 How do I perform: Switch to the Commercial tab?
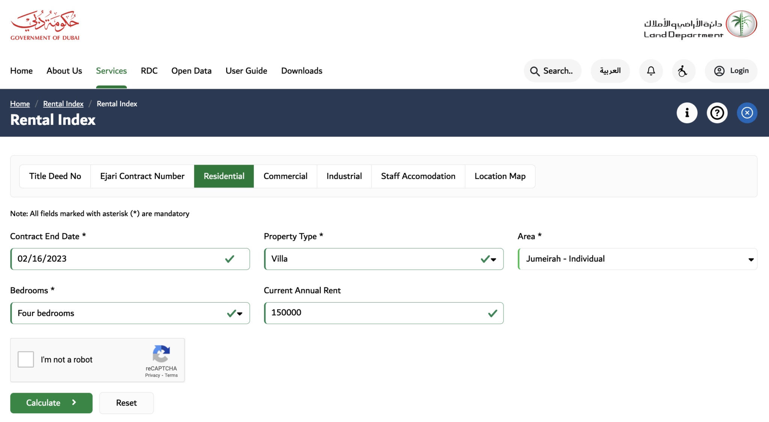click(285, 176)
